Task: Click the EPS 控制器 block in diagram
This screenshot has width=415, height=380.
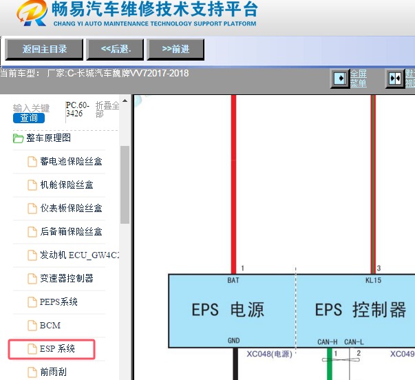Action: (x=356, y=310)
